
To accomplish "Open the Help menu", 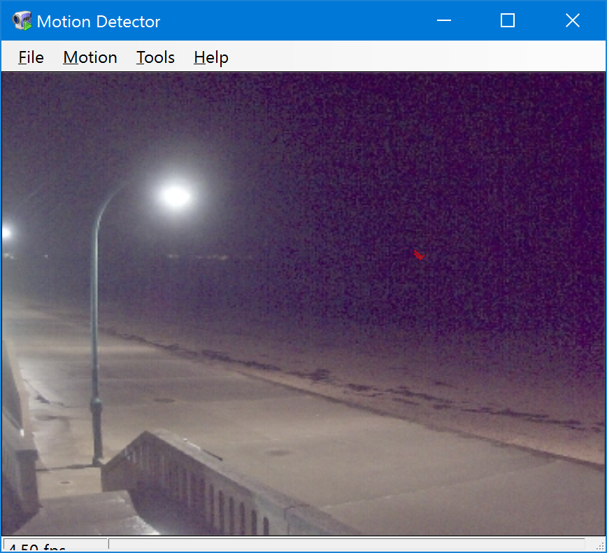I will coord(210,57).
